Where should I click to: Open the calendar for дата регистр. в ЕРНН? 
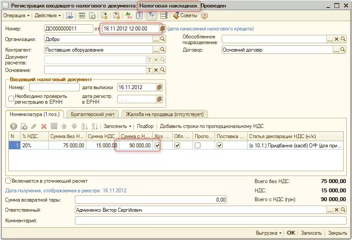pyautogui.click(x=159, y=99)
